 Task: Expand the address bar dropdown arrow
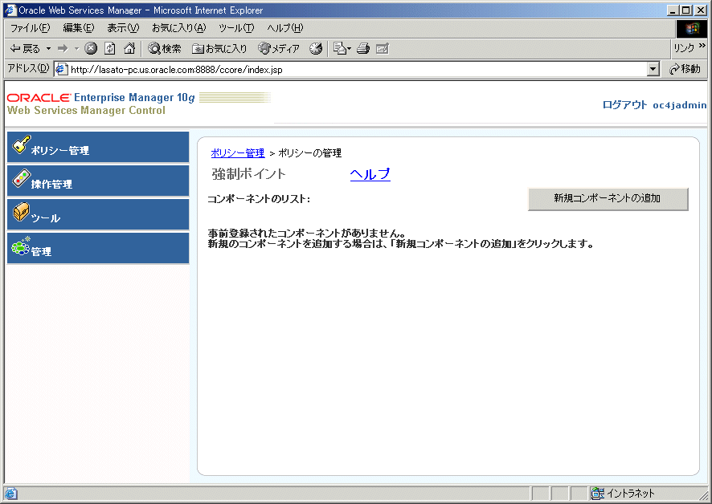coord(653,69)
